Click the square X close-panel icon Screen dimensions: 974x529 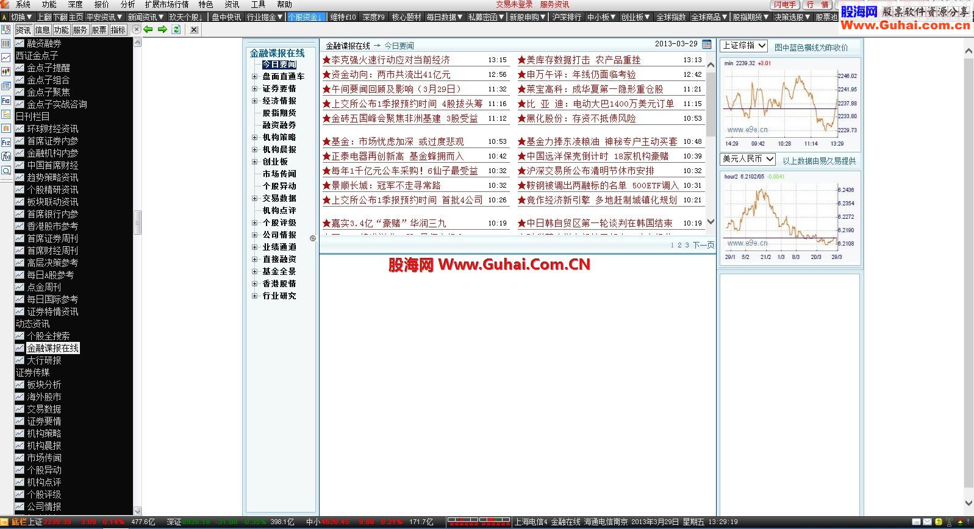pyautogui.click(x=193, y=29)
